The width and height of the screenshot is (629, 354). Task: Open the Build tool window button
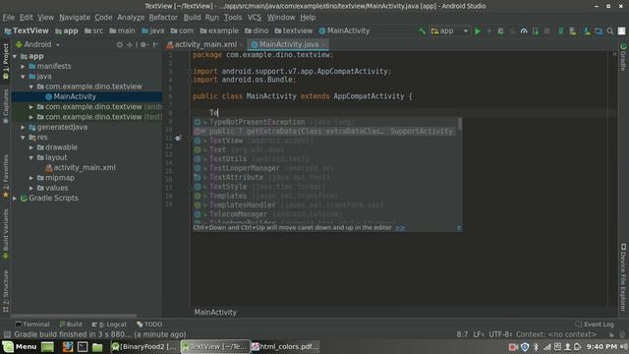pos(71,324)
